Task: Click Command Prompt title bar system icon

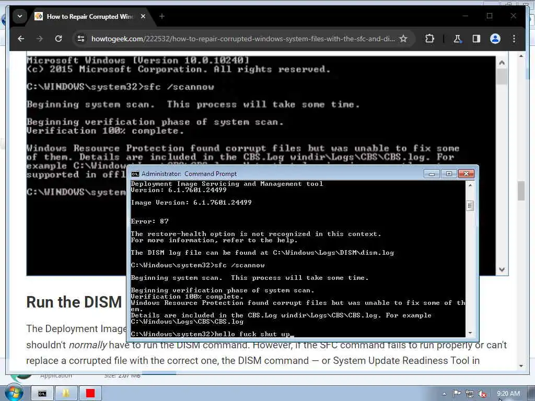Action: [x=135, y=174]
